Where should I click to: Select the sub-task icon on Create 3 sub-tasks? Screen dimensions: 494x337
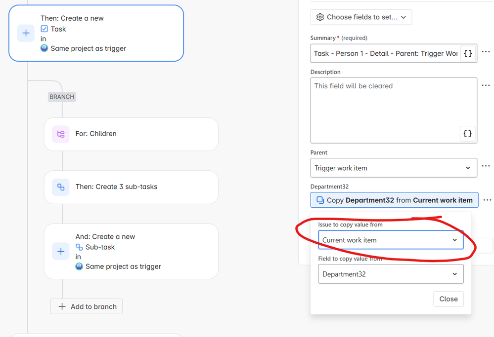click(60, 187)
